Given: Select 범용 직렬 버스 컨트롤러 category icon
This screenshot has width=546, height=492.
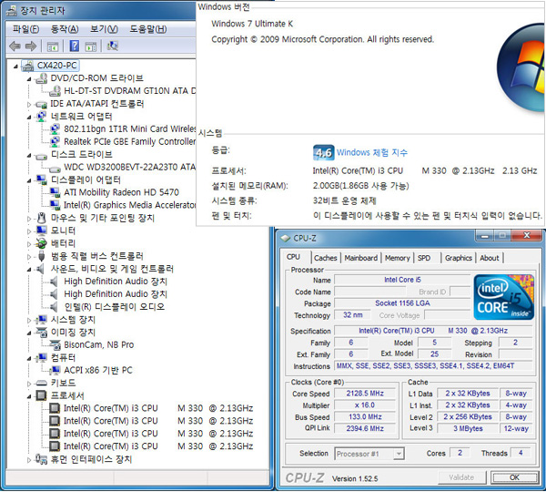Looking at the screenshot, I should click(x=42, y=256).
